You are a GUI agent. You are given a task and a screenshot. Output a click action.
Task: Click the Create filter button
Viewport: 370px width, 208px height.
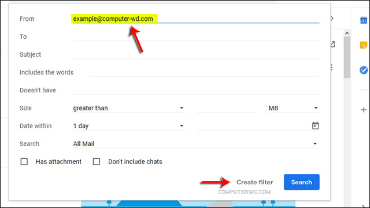pyautogui.click(x=254, y=182)
